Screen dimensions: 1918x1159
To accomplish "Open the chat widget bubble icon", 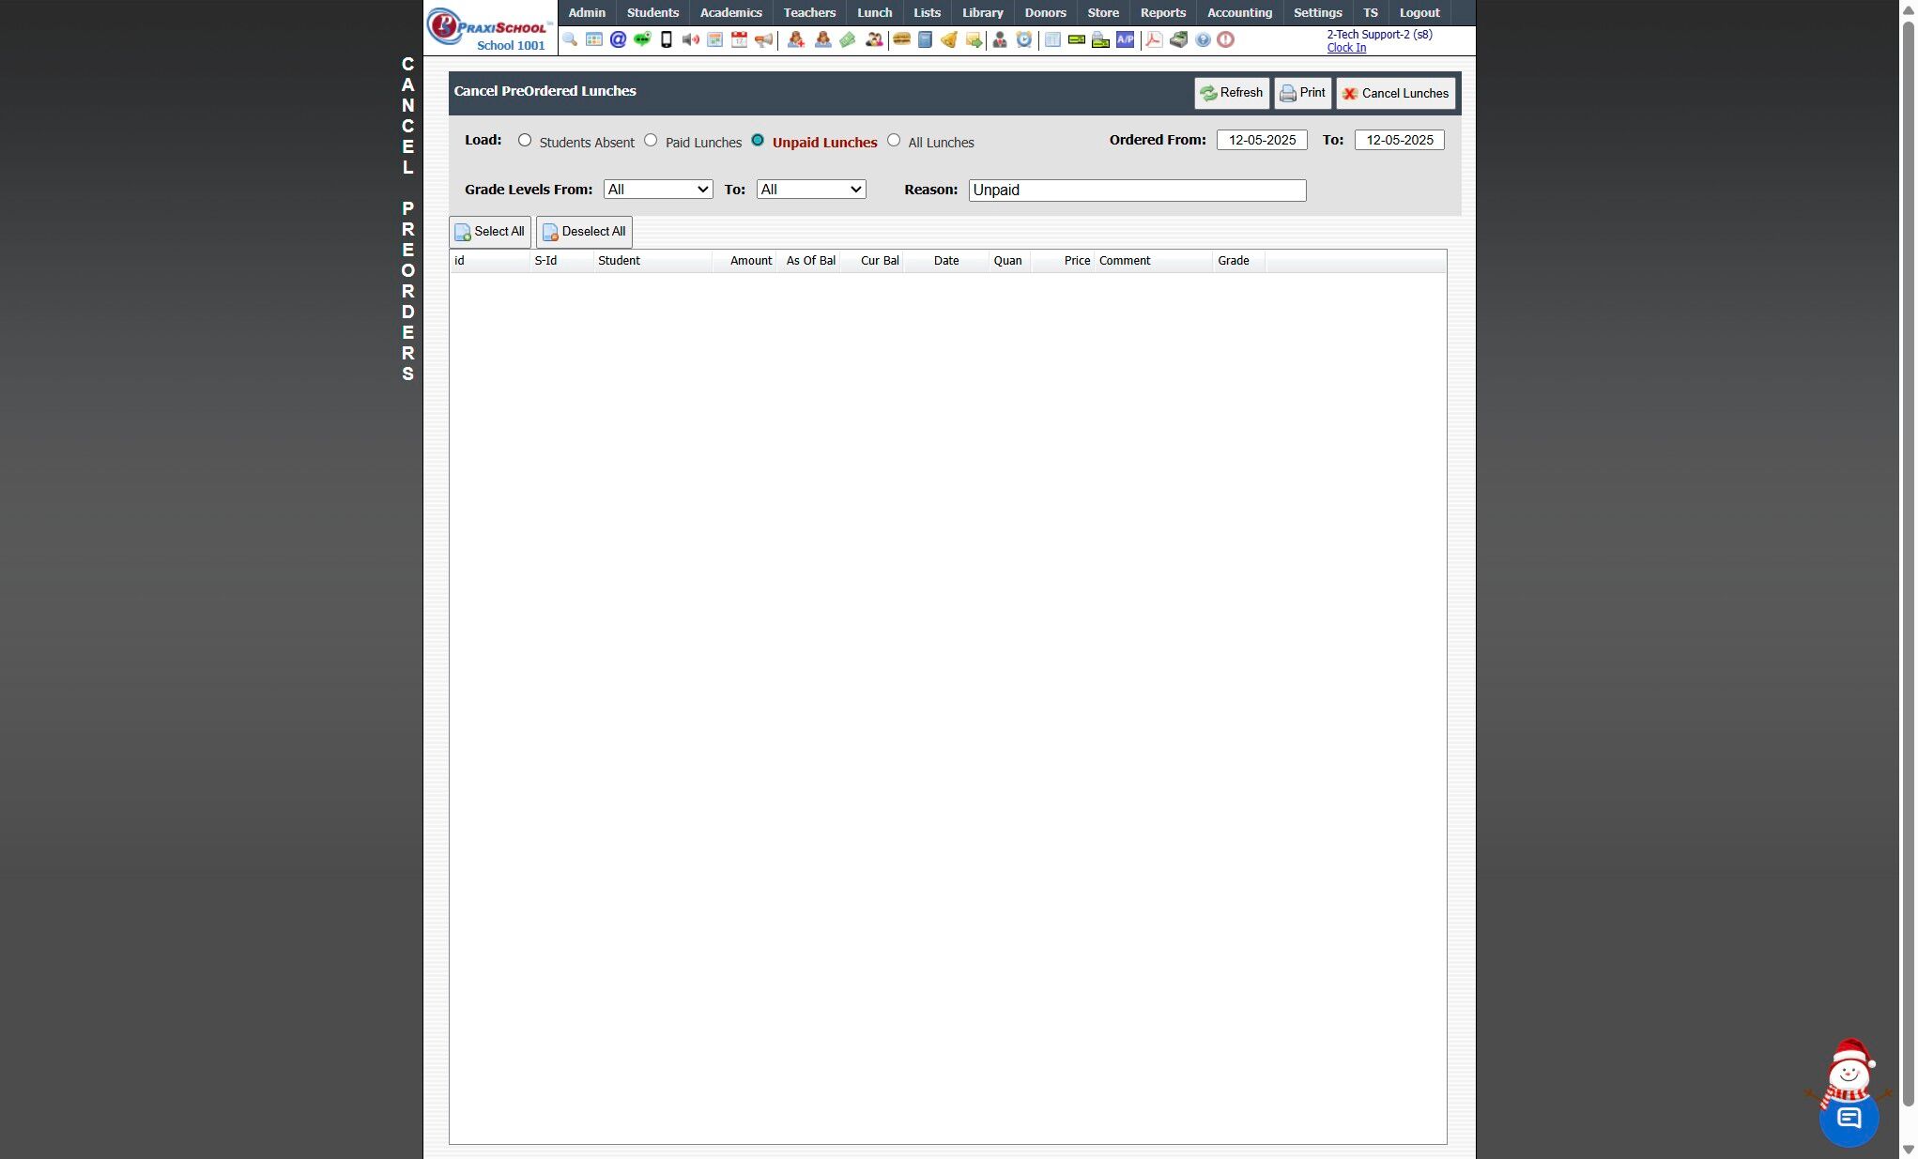I will pyautogui.click(x=1849, y=1118).
